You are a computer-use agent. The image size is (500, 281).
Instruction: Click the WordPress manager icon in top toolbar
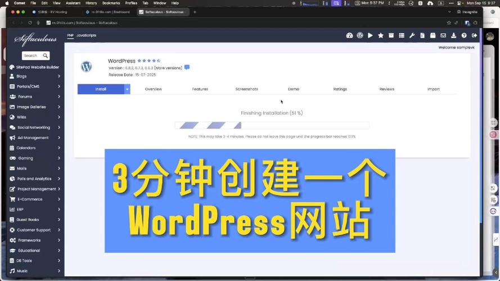click(360, 35)
